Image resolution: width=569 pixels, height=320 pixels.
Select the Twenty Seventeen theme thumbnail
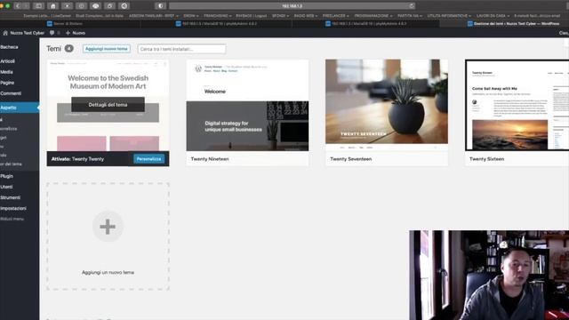pyautogui.click(x=387, y=105)
